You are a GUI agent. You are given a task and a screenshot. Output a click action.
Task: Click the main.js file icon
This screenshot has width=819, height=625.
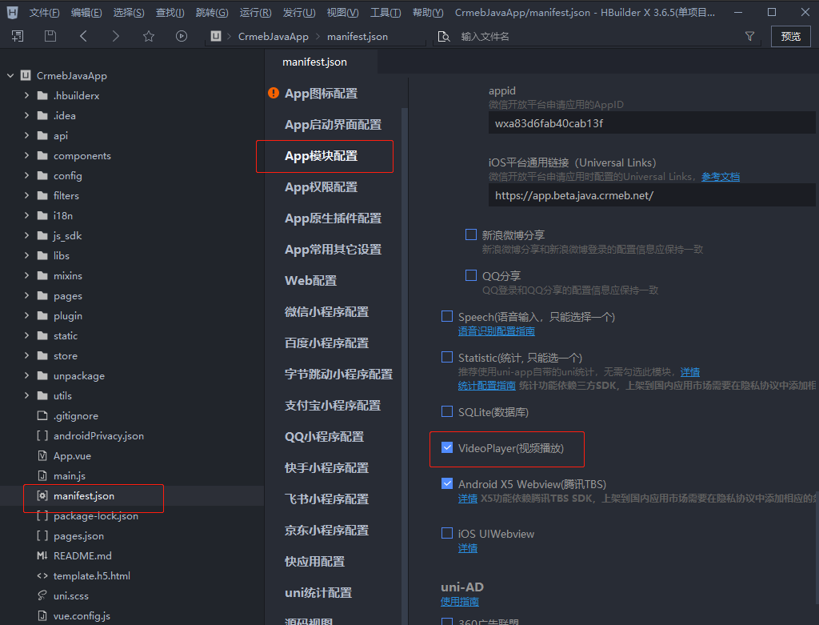[x=42, y=475]
